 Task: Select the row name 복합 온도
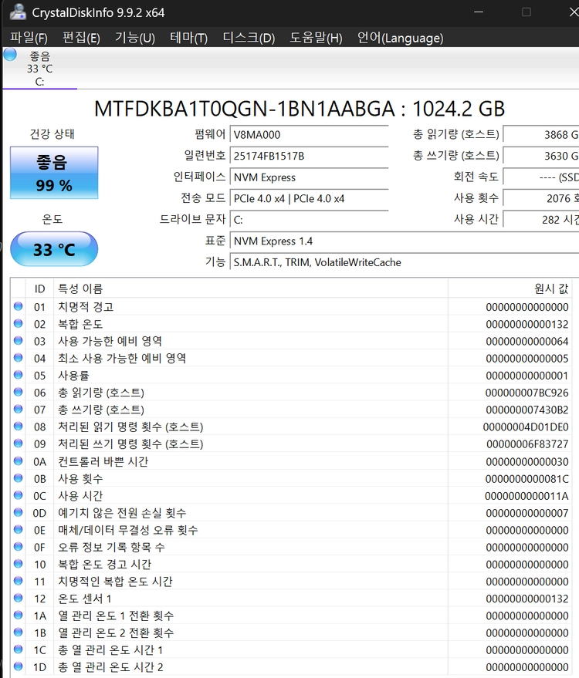tap(80, 324)
